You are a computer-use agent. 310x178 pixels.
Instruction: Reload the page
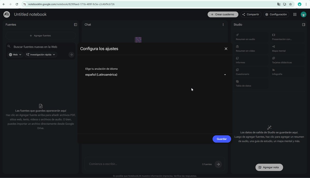pos(17,4)
